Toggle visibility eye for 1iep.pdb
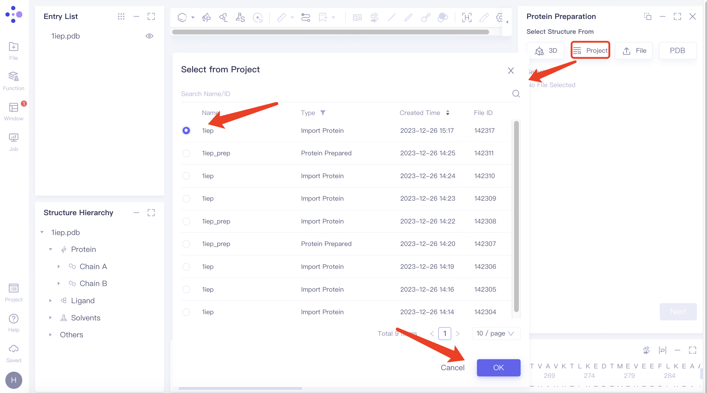Image resolution: width=707 pixels, height=393 pixels. (x=149, y=36)
